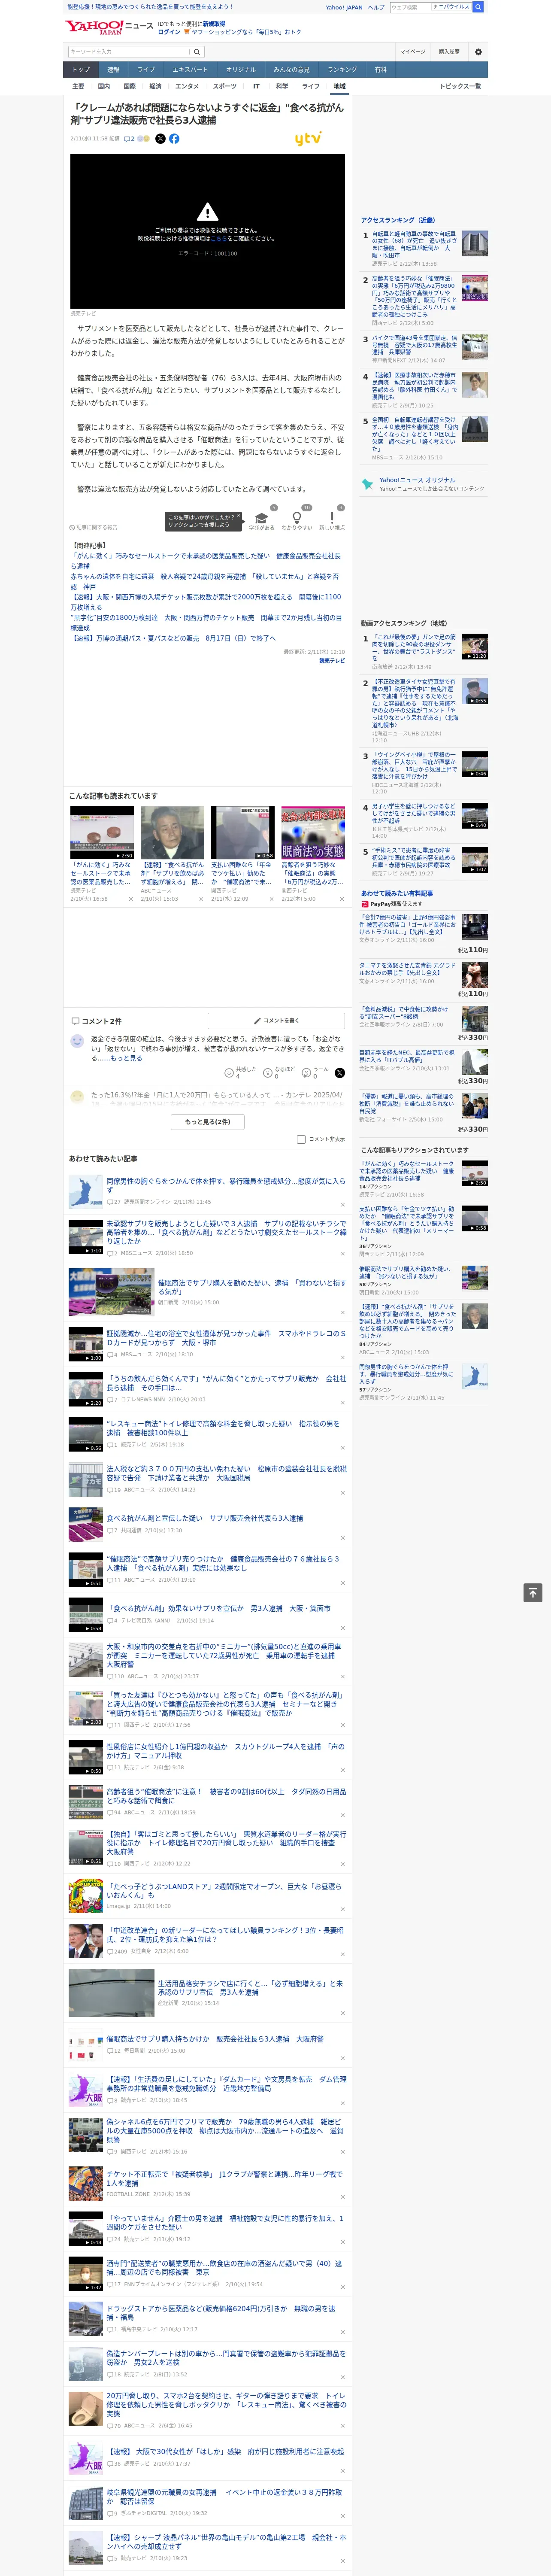Click コメントを書く button

coord(276,1021)
